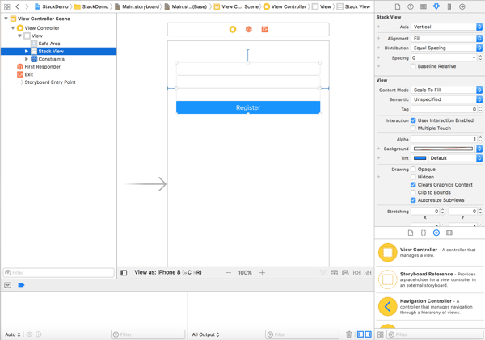Toggle User Interaction Enabled checkbox
The width and height of the screenshot is (485, 340).
(x=413, y=120)
